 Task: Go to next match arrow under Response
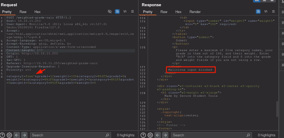click(165, 135)
